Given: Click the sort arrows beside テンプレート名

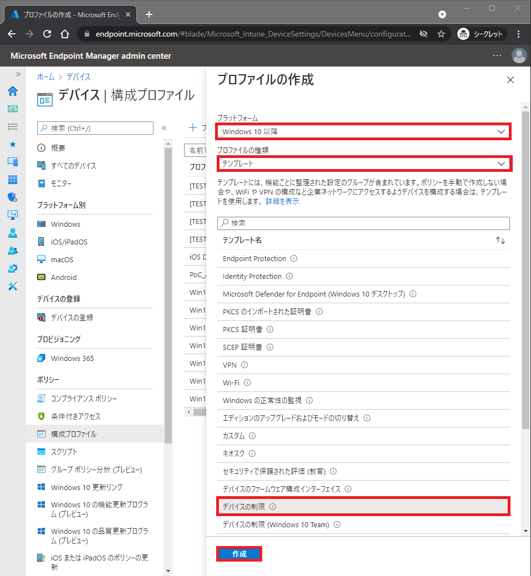Looking at the screenshot, I should pos(501,240).
